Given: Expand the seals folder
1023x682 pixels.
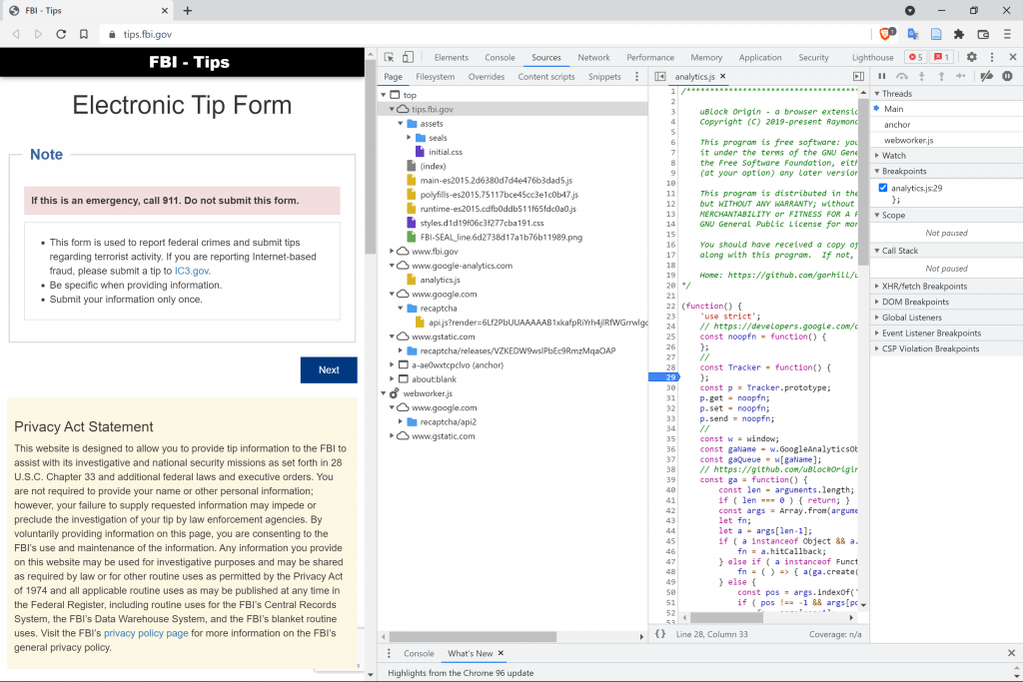Looking at the screenshot, I should [x=409, y=138].
